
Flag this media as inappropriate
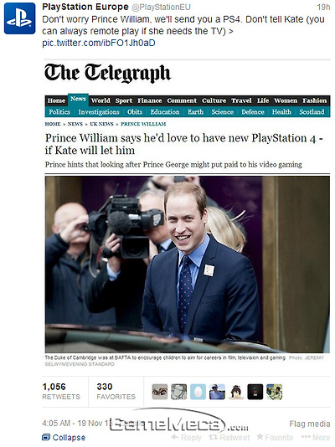310,424
